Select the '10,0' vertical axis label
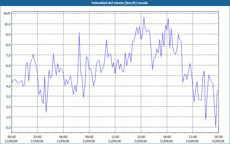Image resolution: width=230 pixels, height=144 pixels. pyautogui.click(x=7, y=24)
